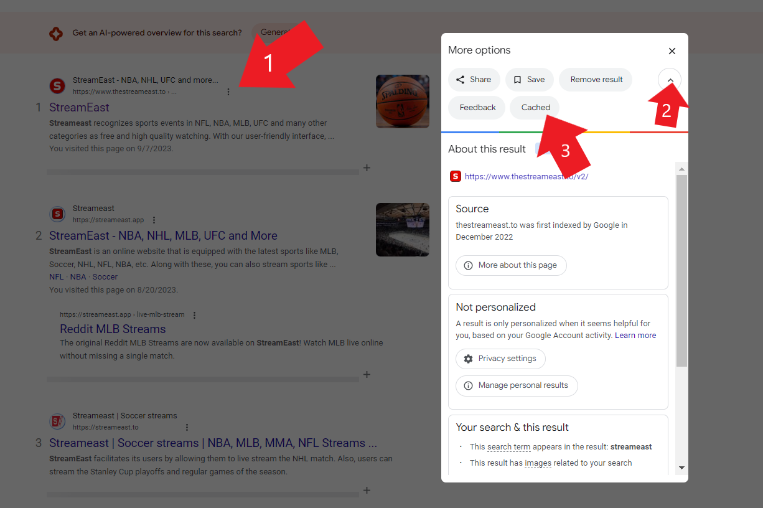Open the dropdown arrow at panel bottom right
763x508 pixels.
pos(680,468)
